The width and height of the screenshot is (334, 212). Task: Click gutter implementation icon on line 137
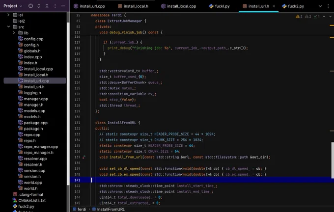click(x=84, y=157)
